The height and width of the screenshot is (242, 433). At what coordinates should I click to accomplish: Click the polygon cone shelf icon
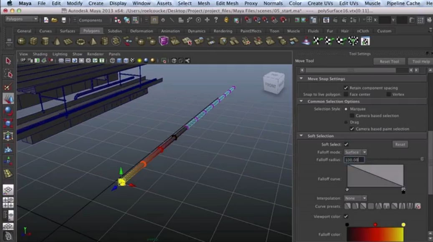point(57,41)
